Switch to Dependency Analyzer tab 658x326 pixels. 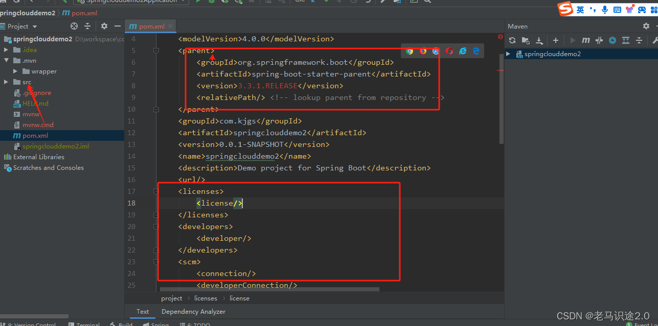[193, 311]
